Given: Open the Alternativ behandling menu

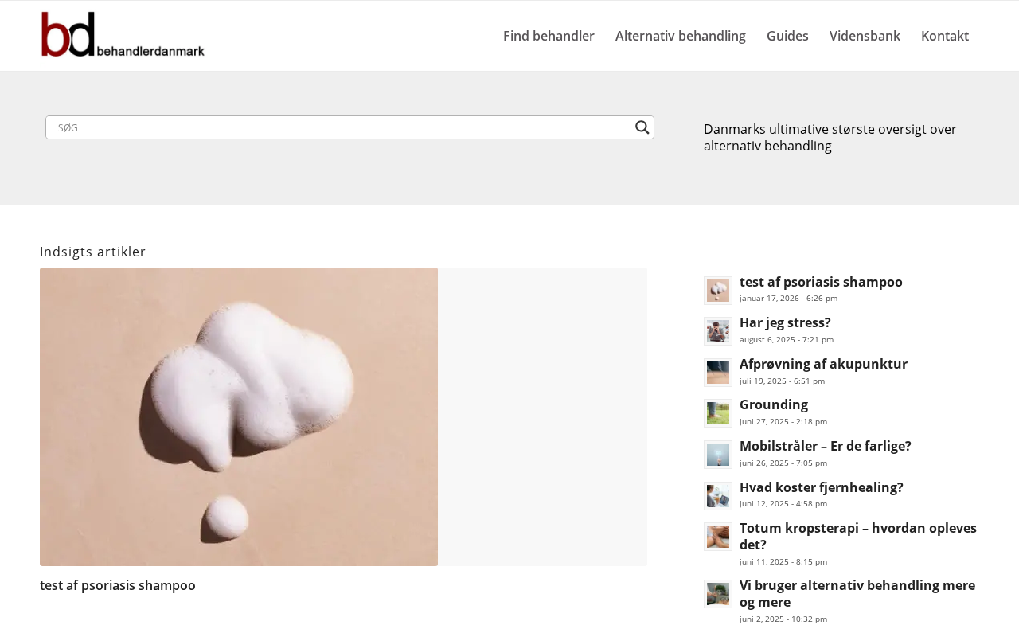Looking at the screenshot, I should pyautogui.click(x=680, y=36).
